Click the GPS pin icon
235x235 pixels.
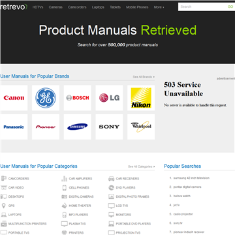(3, 206)
